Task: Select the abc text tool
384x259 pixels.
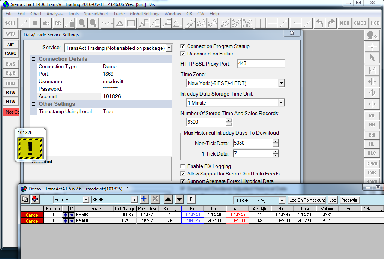Action: coord(46,23)
